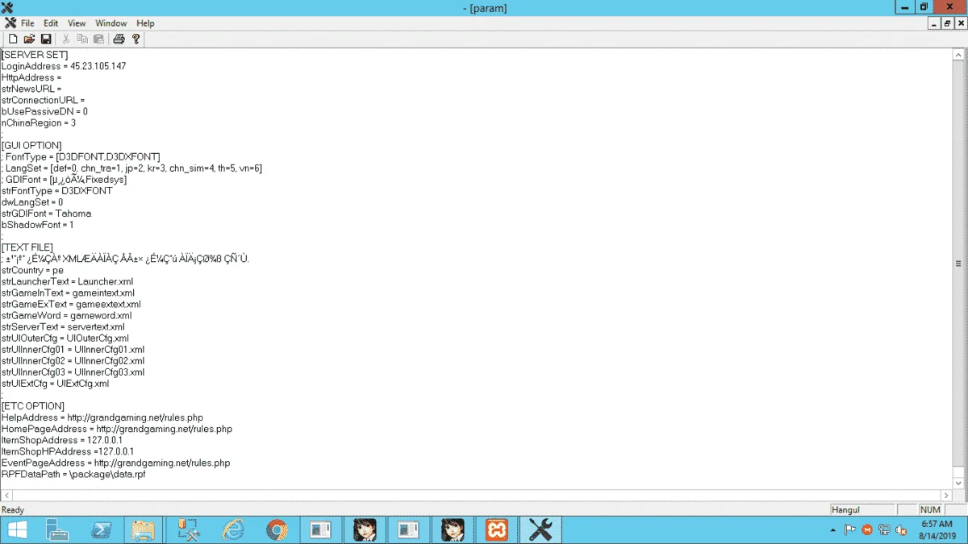
Task: Click the strCountry = pe line
Action: click(x=32, y=270)
